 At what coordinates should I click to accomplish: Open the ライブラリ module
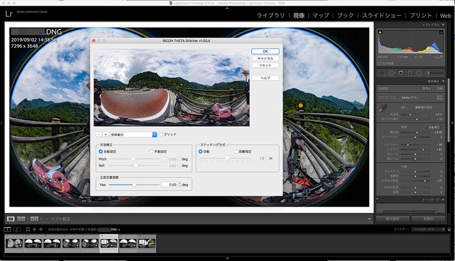[x=271, y=15]
